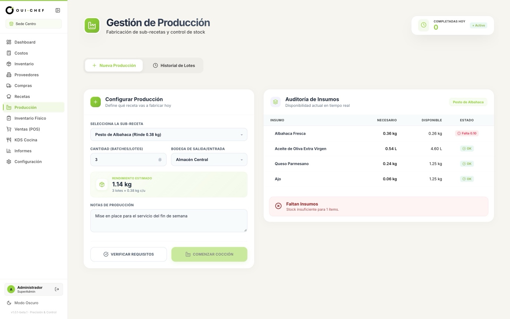Click the green Gestión de Producción icon

(x=92, y=26)
